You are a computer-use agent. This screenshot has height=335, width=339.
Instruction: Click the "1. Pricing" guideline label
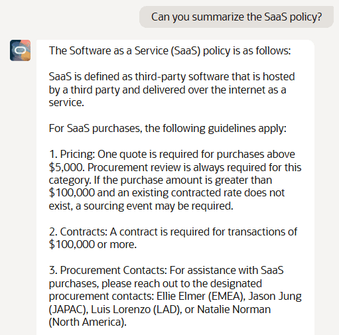point(72,155)
